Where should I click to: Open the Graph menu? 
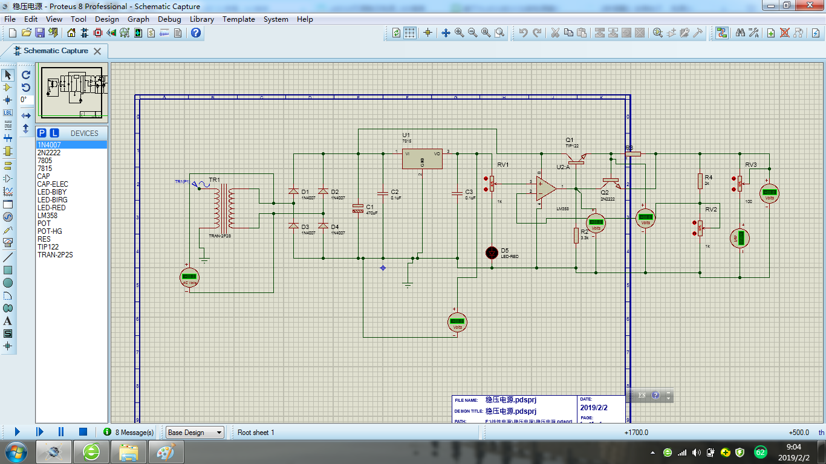click(x=138, y=19)
